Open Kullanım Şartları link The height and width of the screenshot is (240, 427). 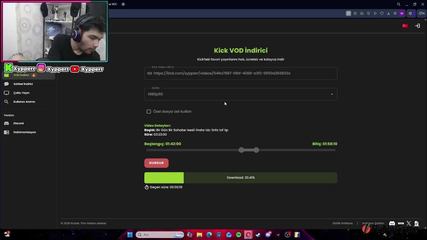pyautogui.click(x=373, y=223)
